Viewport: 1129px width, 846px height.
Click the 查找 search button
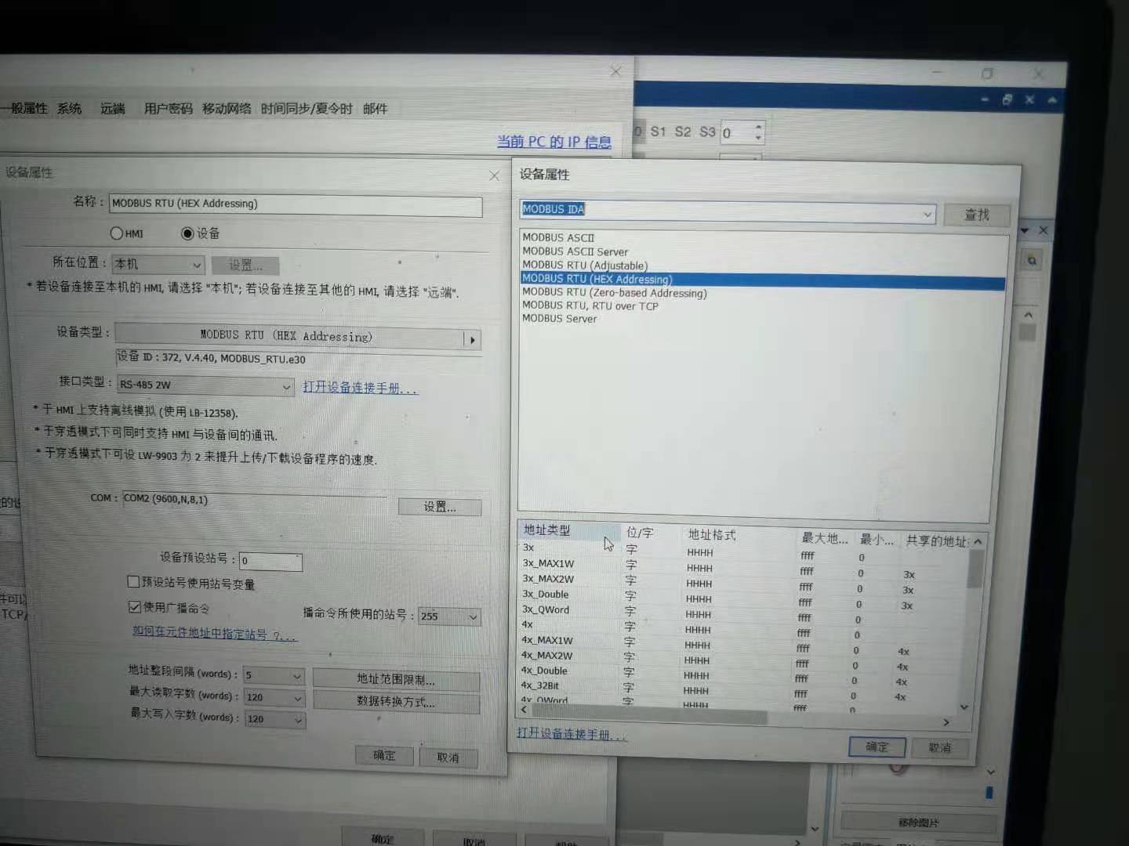(976, 215)
